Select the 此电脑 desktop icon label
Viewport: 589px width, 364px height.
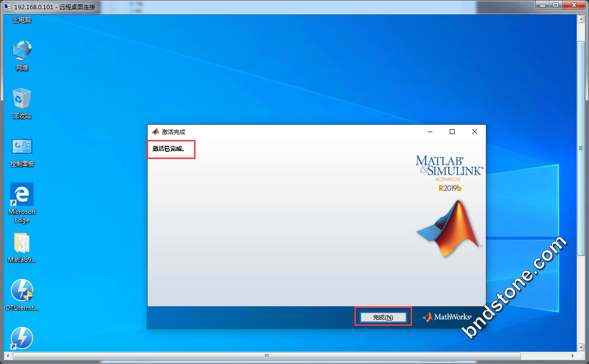pyautogui.click(x=22, y=20)
